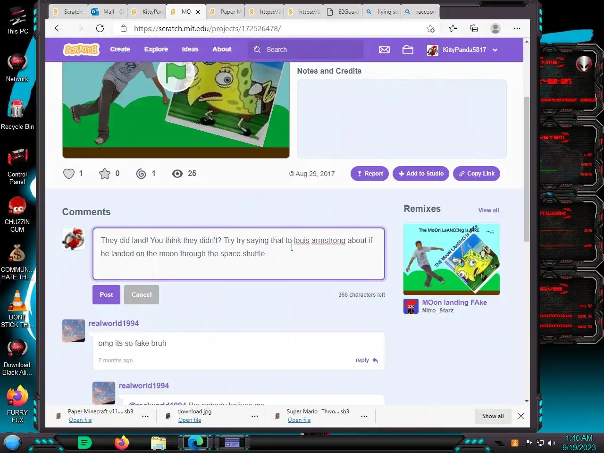Open file link for Paper Minecraft download

tap(80, 420)
